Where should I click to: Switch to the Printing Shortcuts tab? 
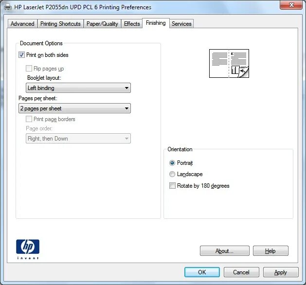[x=60, y=24]
